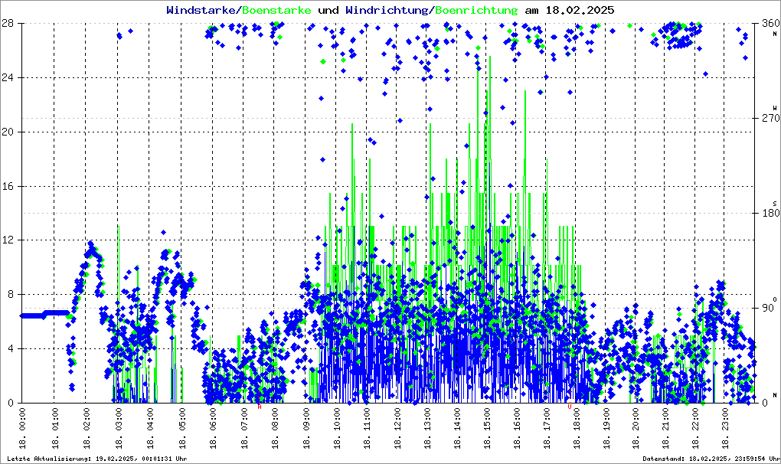Click the date "18.02.2025" in the title
Image resolution: width=781 pixels, height=464 pixels.
click(x=580, y=10)
